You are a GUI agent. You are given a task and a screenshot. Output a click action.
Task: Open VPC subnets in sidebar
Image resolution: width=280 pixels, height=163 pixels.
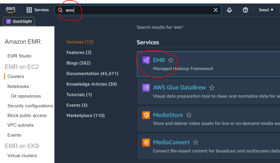pos(20,125)
